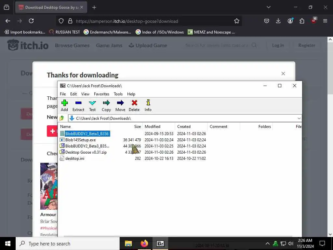Sort files by the Modified column

(159, 127)
